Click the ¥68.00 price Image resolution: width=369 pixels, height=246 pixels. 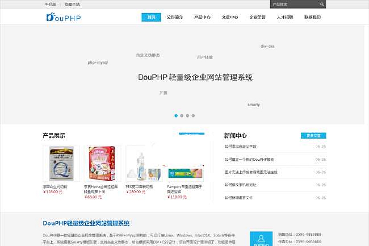pos(93,197)
